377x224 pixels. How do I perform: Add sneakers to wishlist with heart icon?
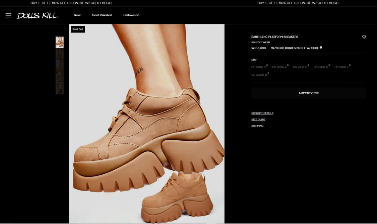[x=364, y=37]
